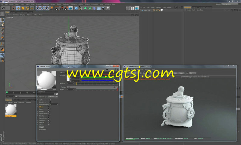Select the Rotate tool icon

[x=27, y=8]
